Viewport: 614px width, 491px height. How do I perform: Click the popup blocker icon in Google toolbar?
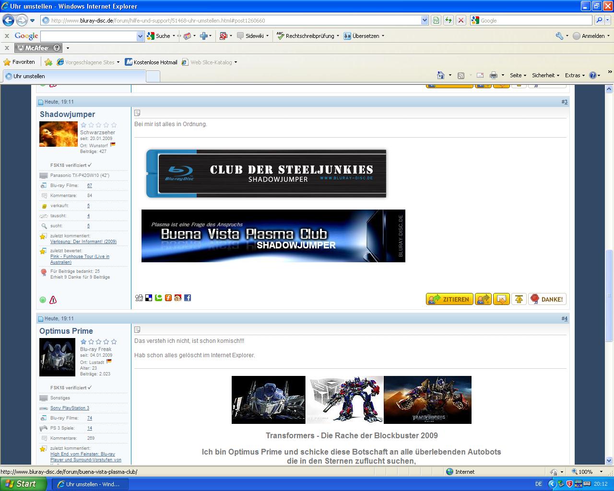223,36
